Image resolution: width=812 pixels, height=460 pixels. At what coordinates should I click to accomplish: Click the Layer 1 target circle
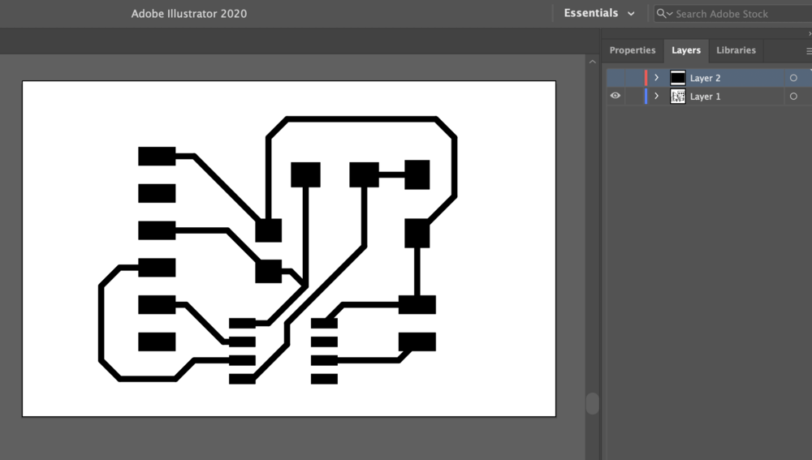(793, 97)
